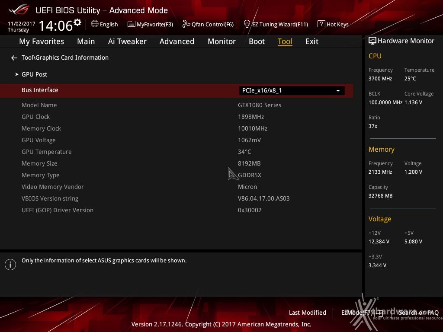Screen dimensions: 443x332
Task: Click the CPU frequency 3700 MHz value
Action: (380, 79)
